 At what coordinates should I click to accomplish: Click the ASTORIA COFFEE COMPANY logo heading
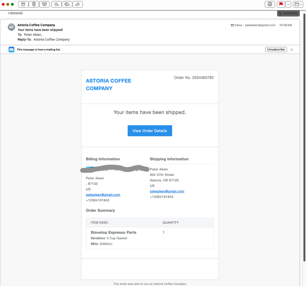[108, 85]
